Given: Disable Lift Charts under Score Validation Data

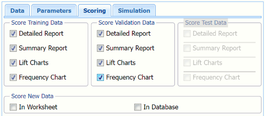Looking at the screenshot, I should [100, 63].
